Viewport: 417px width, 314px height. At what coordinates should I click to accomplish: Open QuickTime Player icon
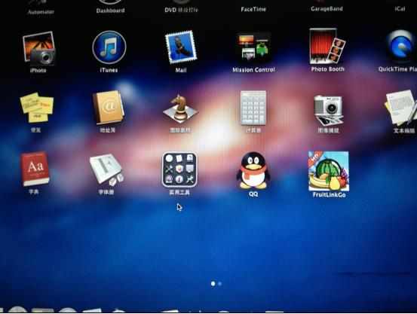tap(401, 47)
